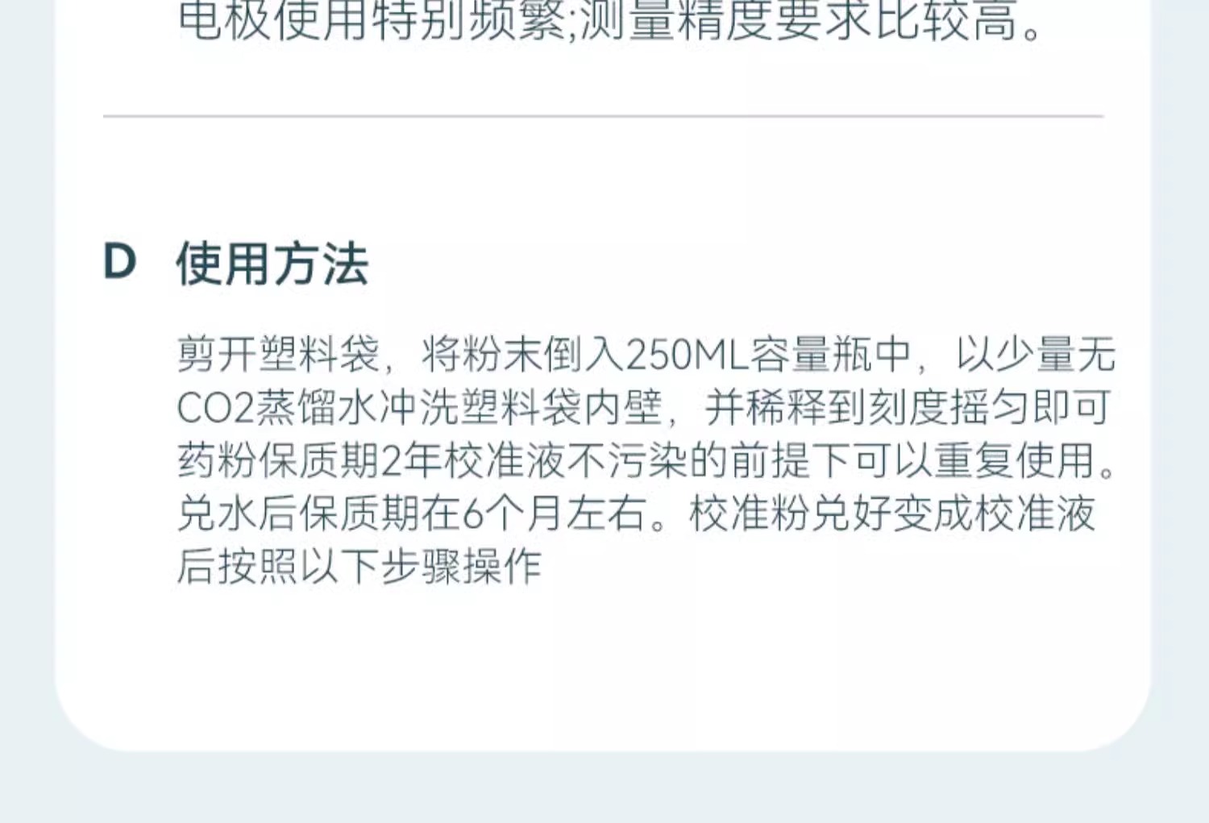Click the words 剪开塑料袋

(x=278, y=354)
